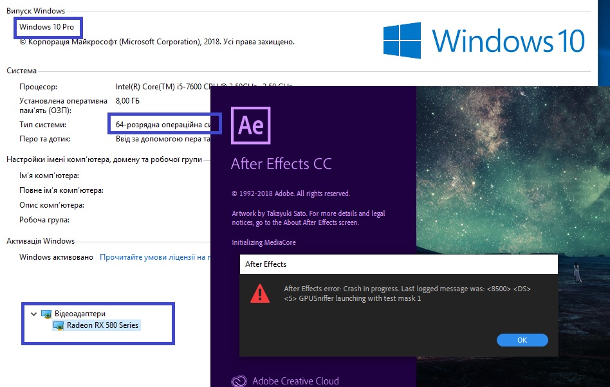610x387 pixels.
Task: Click the Система section heading
Action: point(21,71)
